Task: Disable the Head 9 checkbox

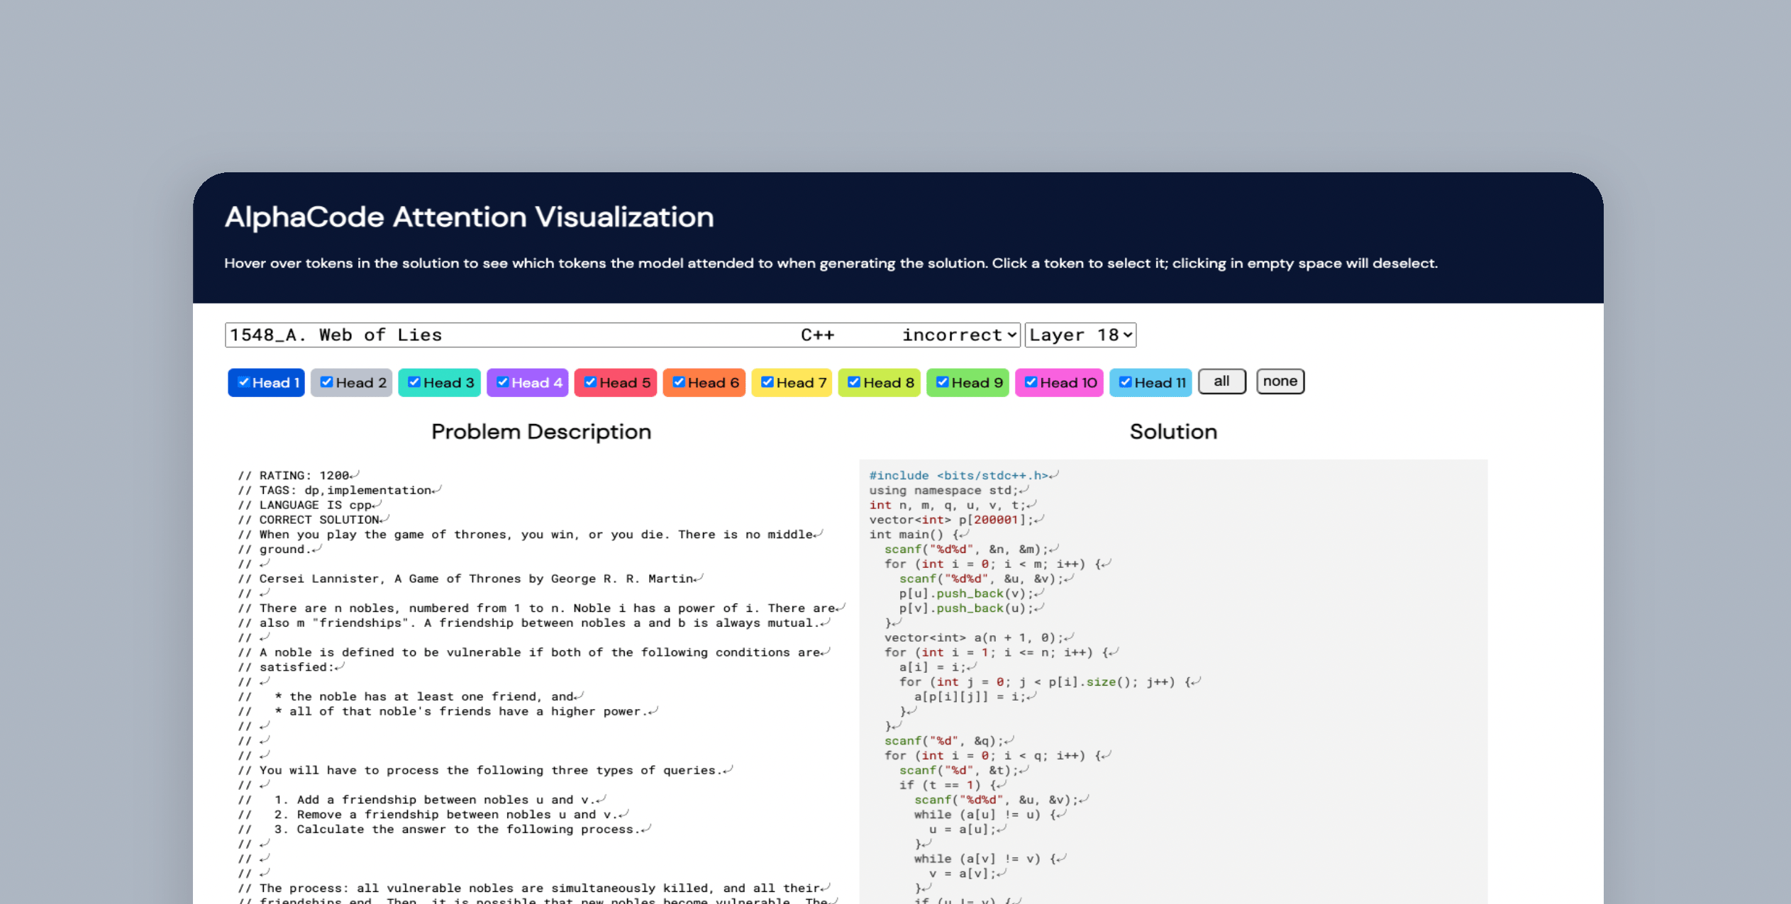Action: (x=942, y=382)
